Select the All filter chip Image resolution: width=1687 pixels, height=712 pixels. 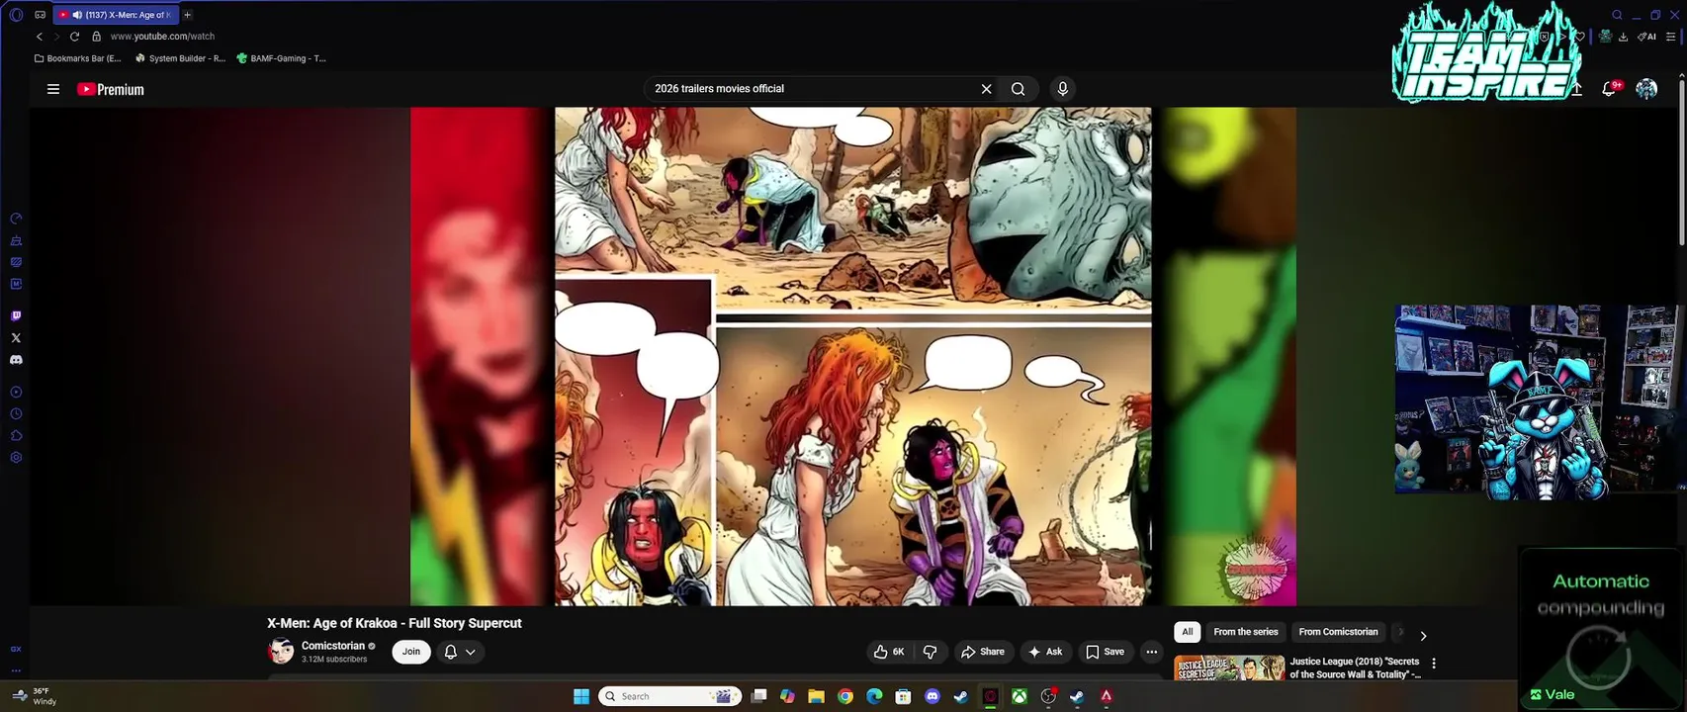[1187, 632]
